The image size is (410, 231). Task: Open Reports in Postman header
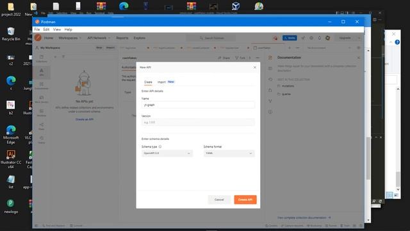pos(122,38)
